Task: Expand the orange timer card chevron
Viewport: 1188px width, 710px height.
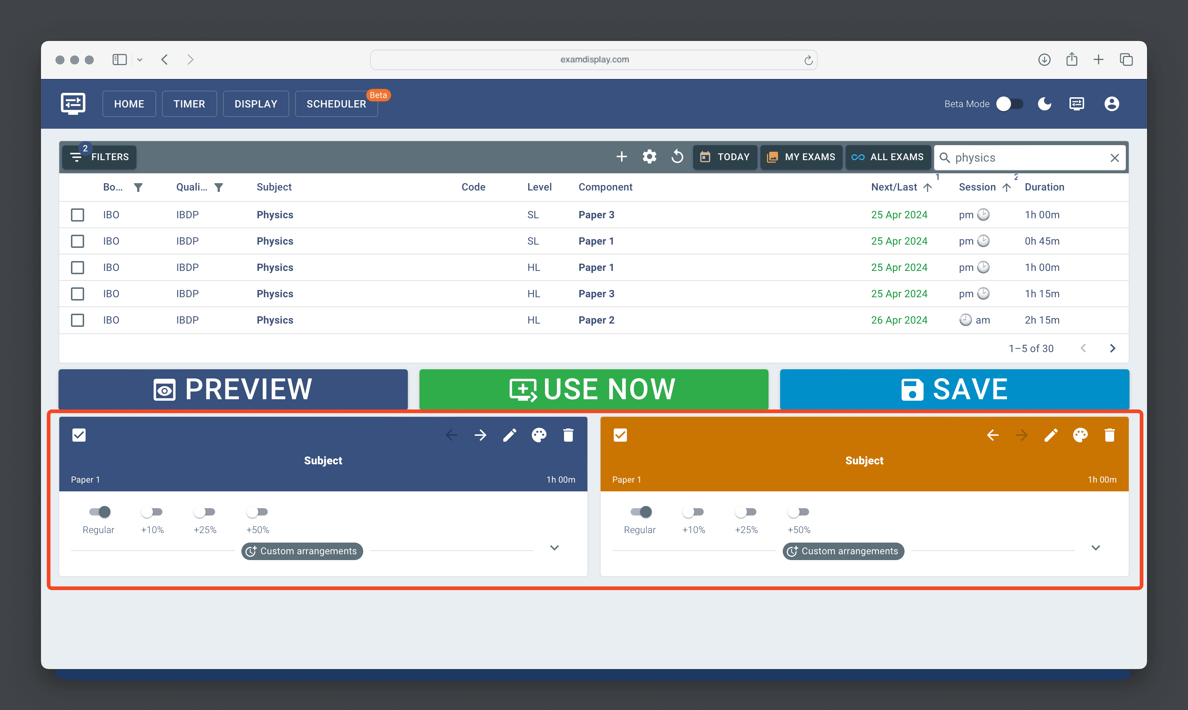Action: click(x=1096, y=548)
